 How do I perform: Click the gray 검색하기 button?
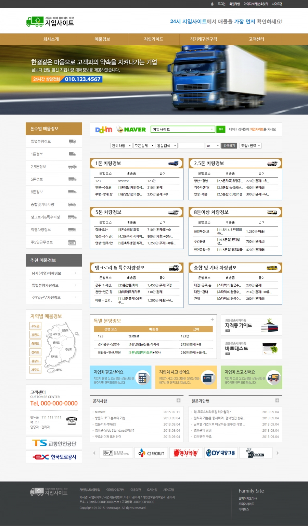tap(229, 146)
